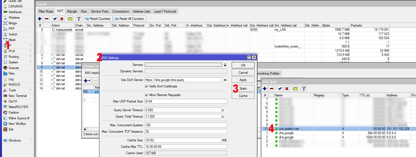The height and width of the screenshot is (157, 416).
Task: Switch to Address Lists tab
Action: pos(142,11)
